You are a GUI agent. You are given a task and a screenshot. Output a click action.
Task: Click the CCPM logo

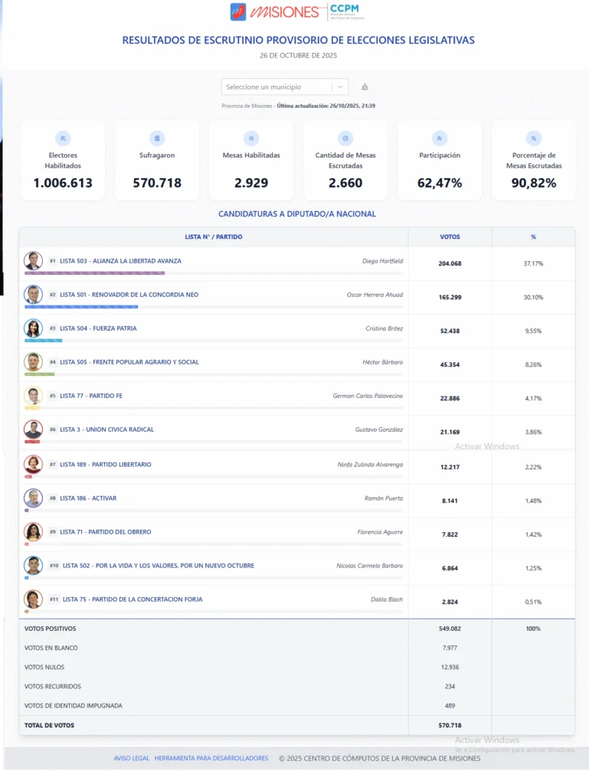click(346, 11)
